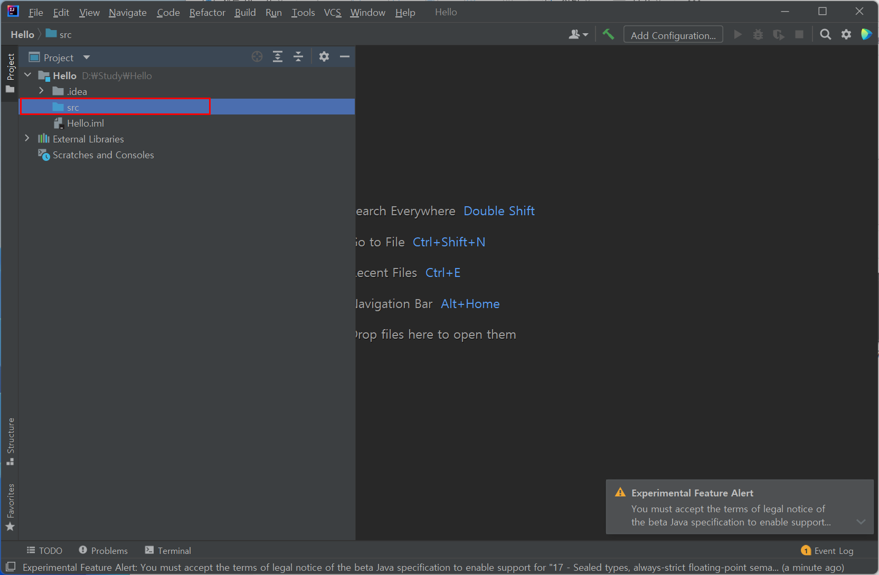Toggle the Project tool window side tab

pyautogui.click(x=10, y=73)
